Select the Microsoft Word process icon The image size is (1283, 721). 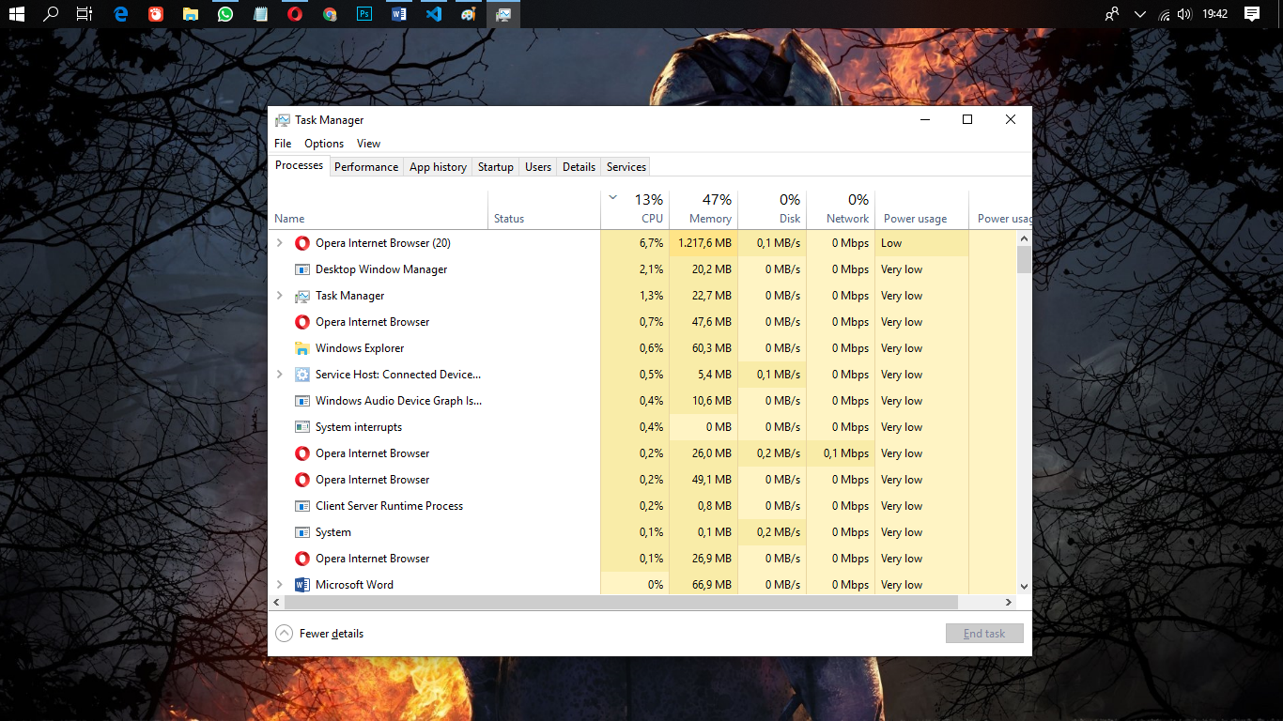pyautogui.click(x=302, y=585)
